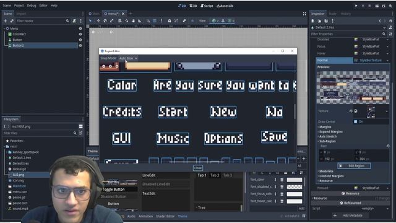396x223 pixels.
Task: Open the Debug menu
Action: pyautogui.click(x=32, y=6)
